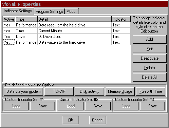
Task: Click the Cancel button
Action: 98,120
